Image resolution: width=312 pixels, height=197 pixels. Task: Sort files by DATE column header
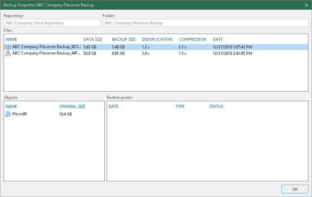point(218,39)
